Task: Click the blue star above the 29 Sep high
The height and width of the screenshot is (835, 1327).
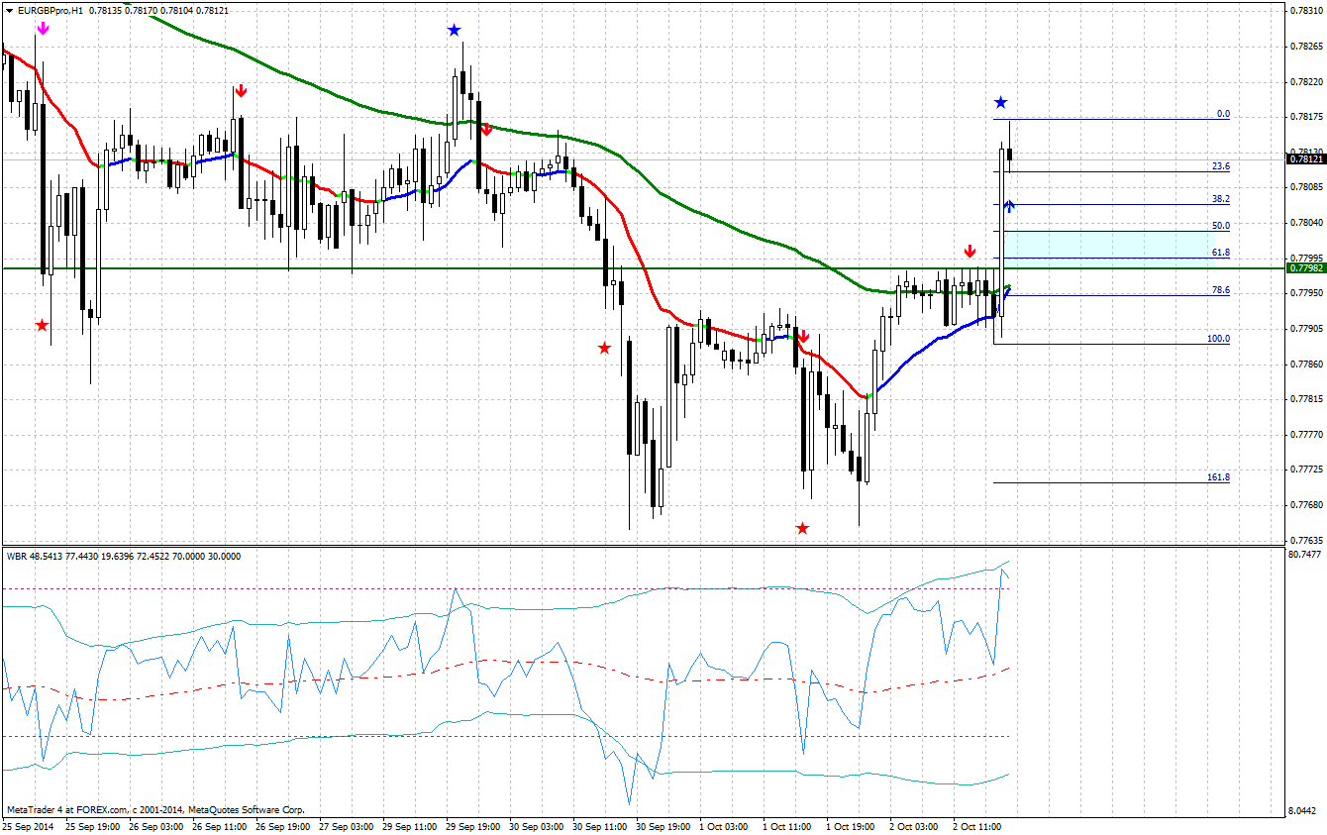Action: pos(455,29)
